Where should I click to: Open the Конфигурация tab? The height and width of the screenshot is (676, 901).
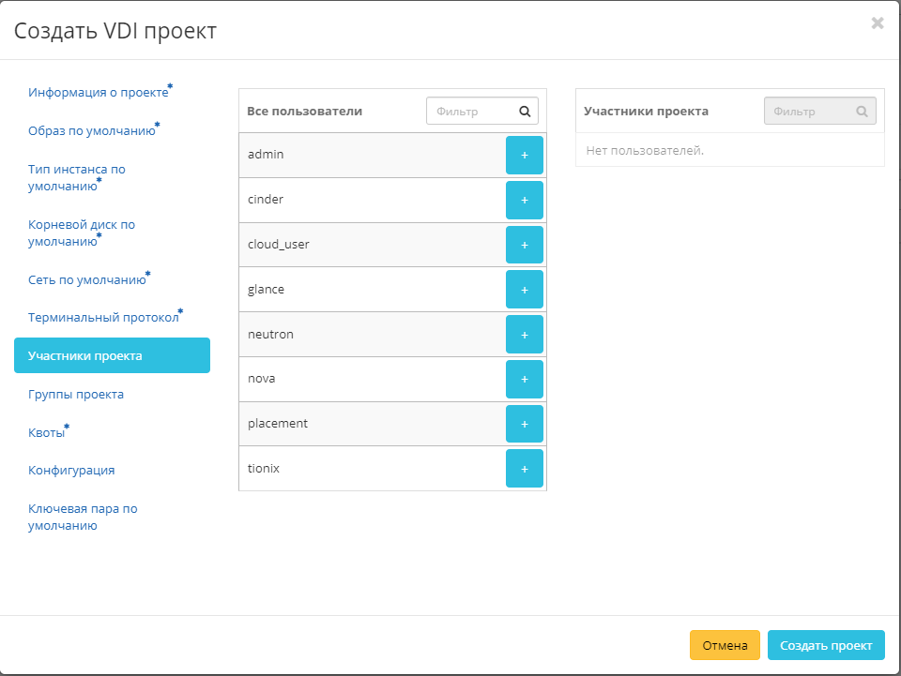click(x=71, y=471)
